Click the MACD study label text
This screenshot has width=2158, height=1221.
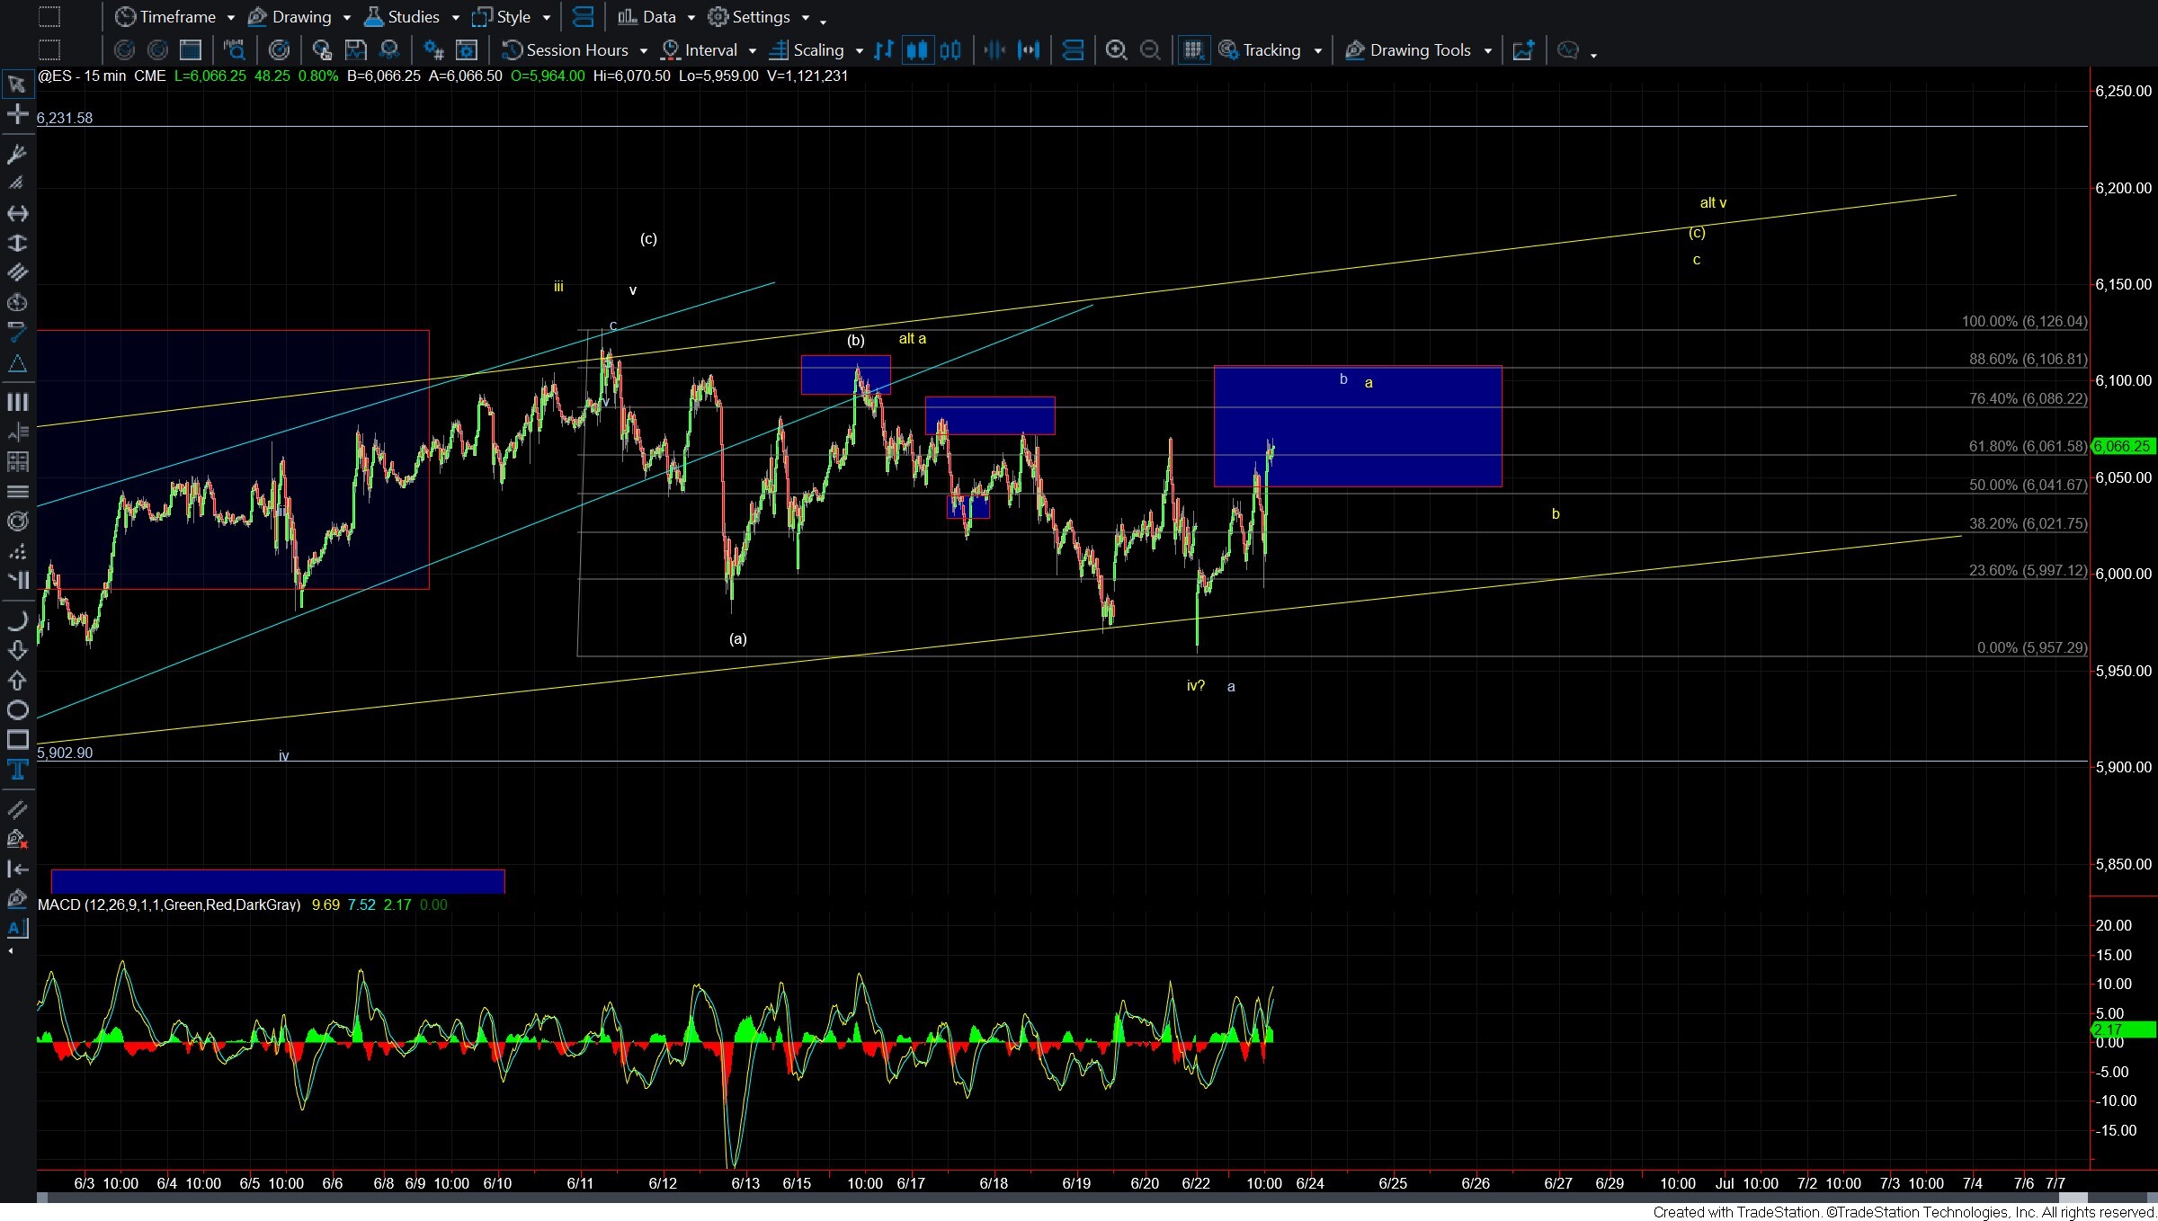coord(169,905)
